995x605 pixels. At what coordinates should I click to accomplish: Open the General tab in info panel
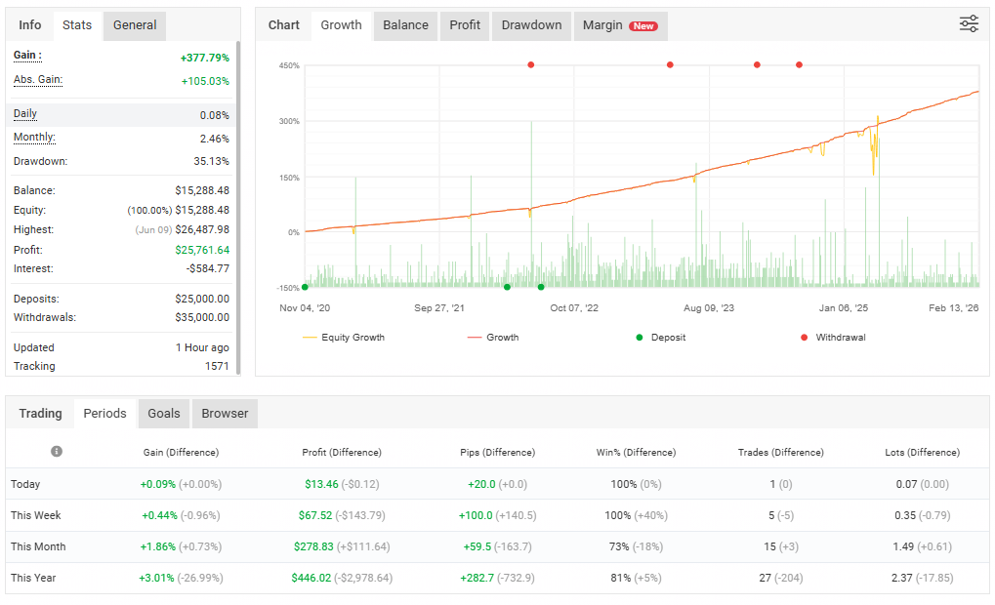coord(135,25)
